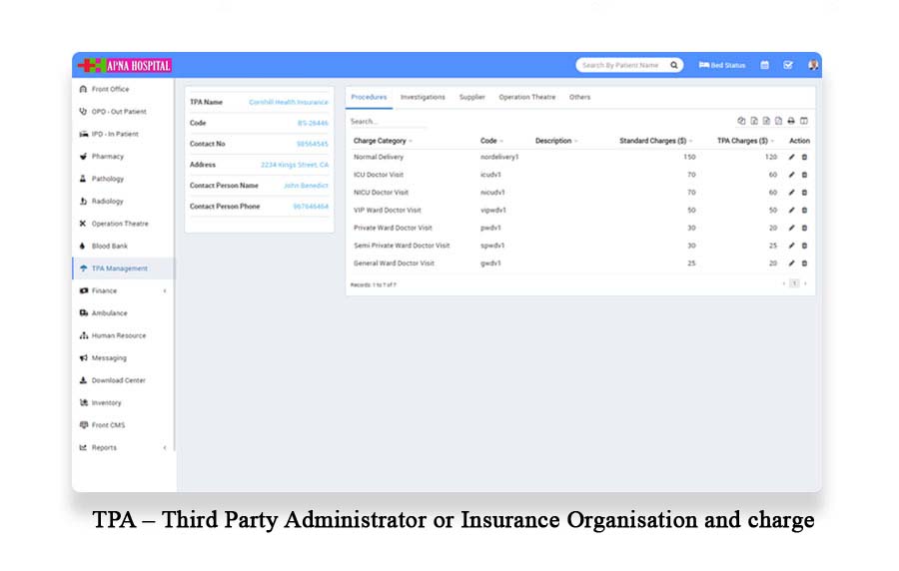Click the magnifier search icon in header

[674, 65]
